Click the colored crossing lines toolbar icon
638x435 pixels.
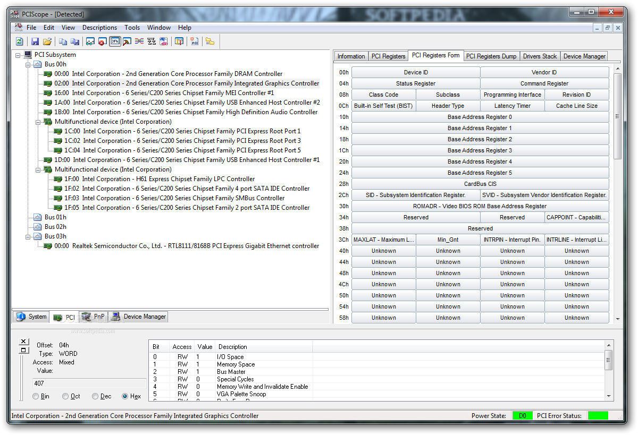pyautogui.click(x=139, y=41)
